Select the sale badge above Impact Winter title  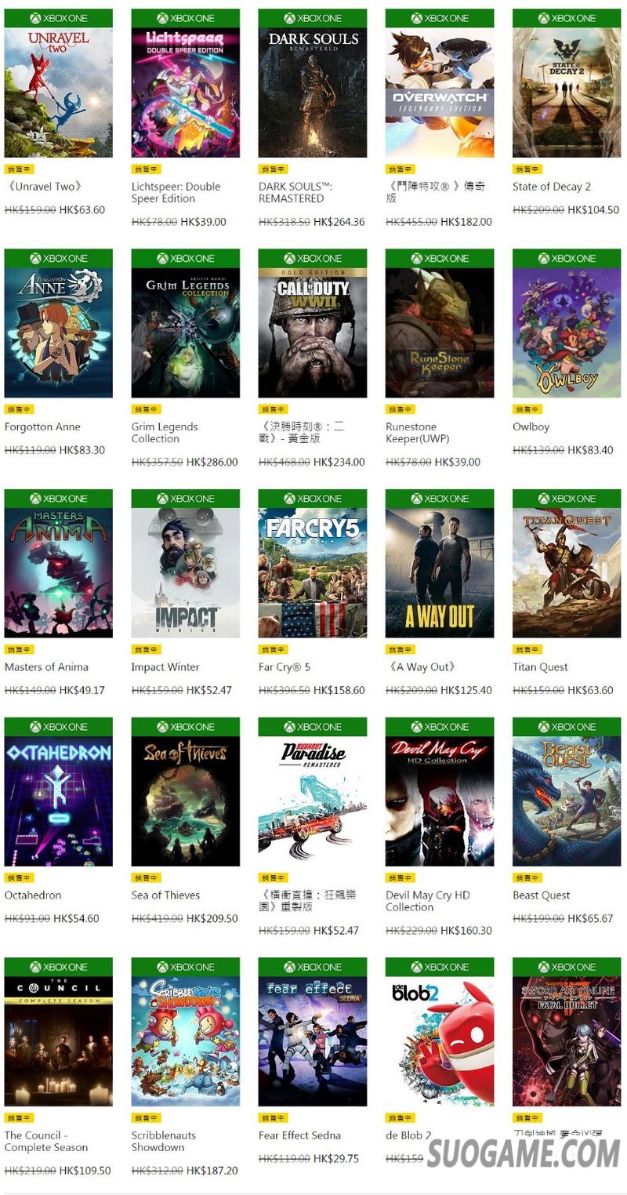(x=146, y=649)
